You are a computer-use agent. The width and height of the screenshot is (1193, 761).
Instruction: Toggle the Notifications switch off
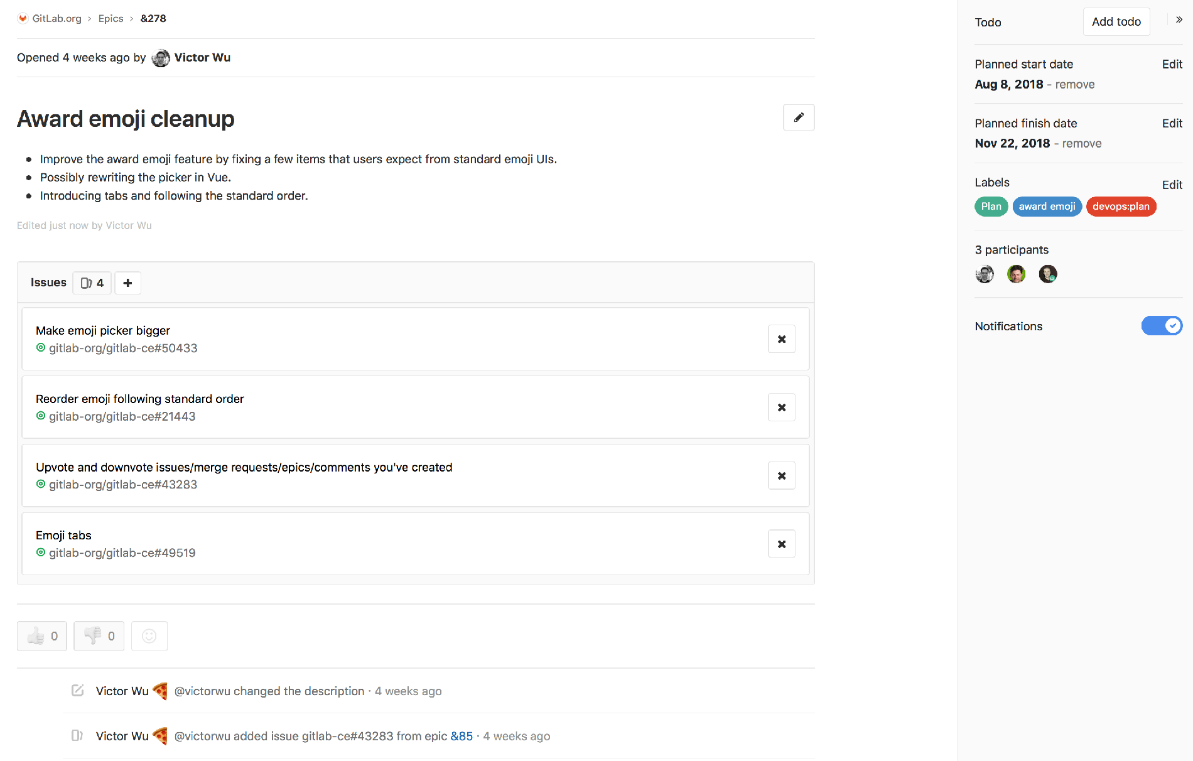(1162, 326)
